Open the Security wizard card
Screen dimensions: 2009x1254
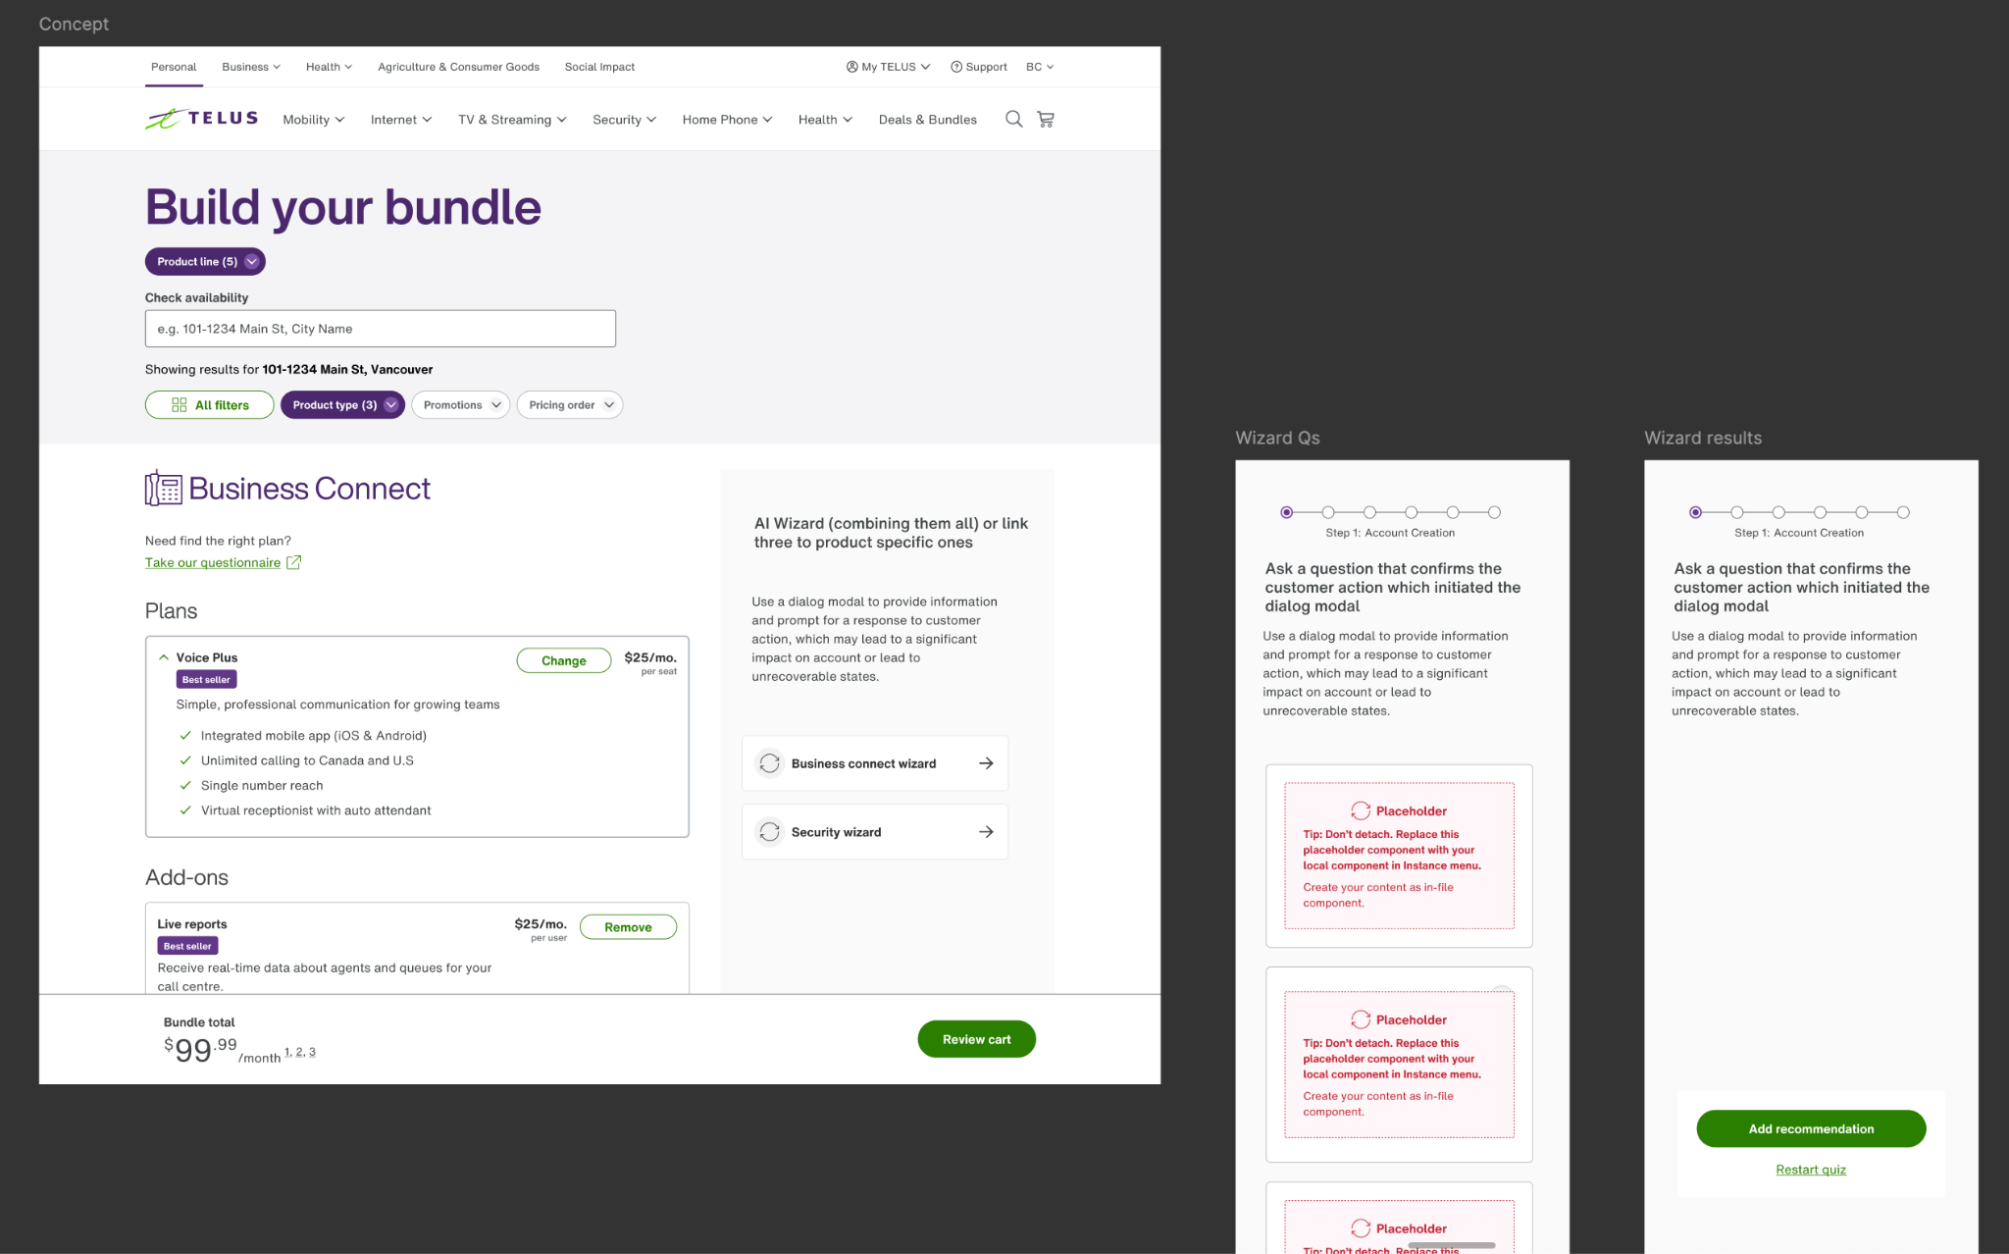(x=875, y=832)
